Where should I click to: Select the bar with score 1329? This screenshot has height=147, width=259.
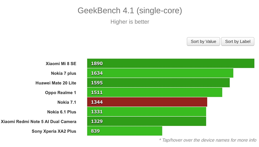pyautogui.click(x=147, y=121)
